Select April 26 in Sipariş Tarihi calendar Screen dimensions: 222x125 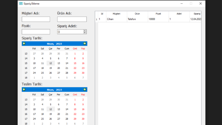click(51, 73)
